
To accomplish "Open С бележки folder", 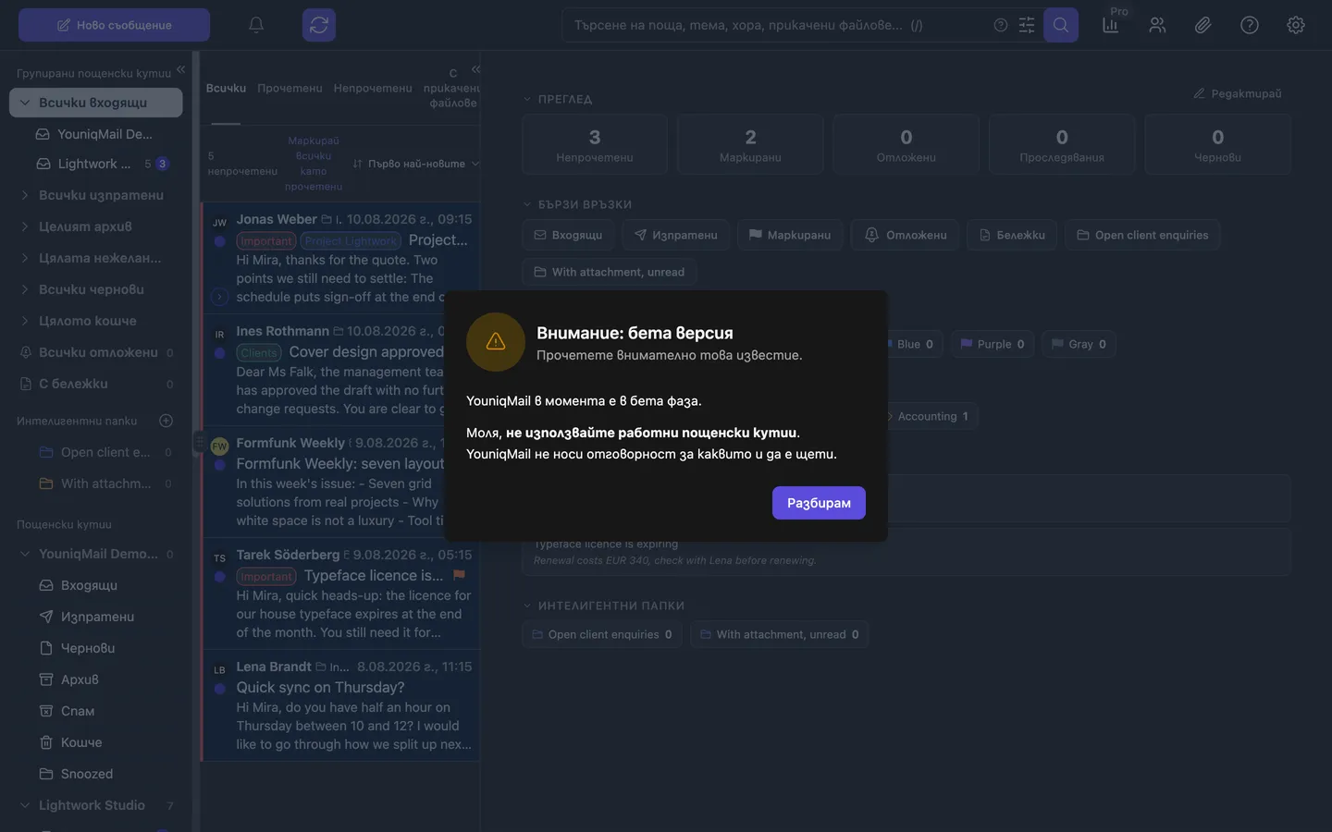I will pos(96,384).
